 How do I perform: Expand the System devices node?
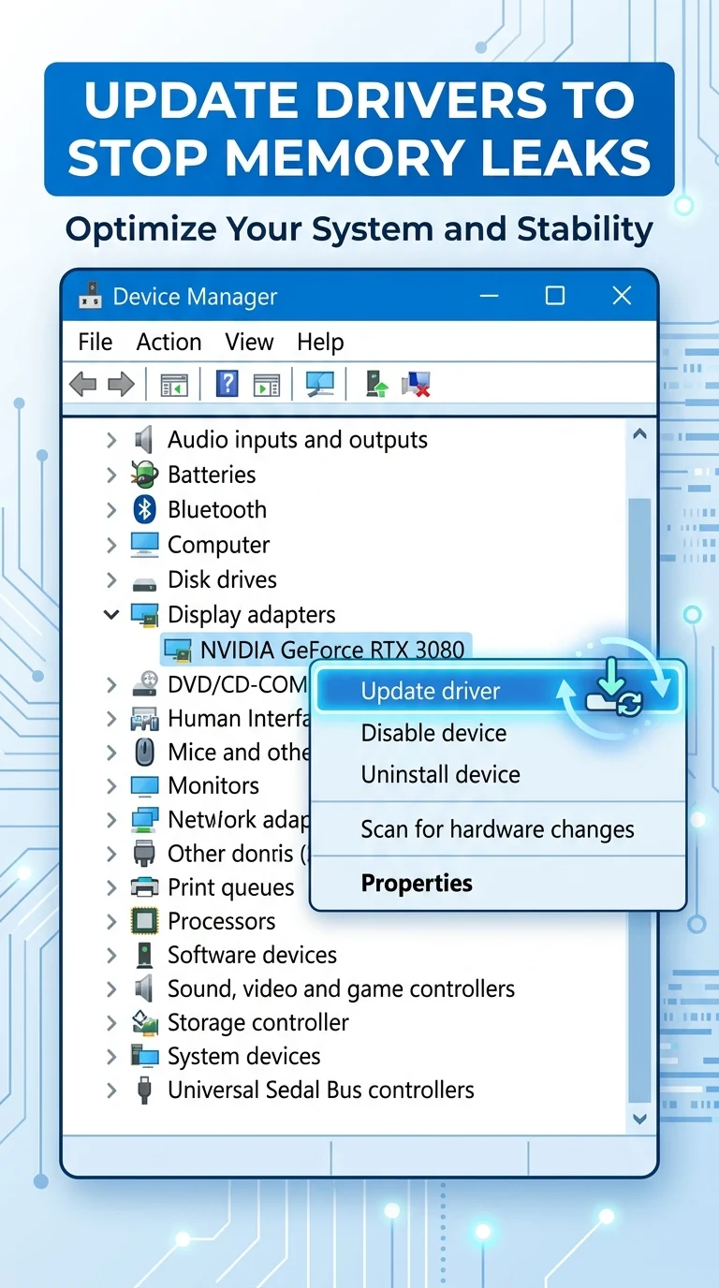tap(111, 1056)
